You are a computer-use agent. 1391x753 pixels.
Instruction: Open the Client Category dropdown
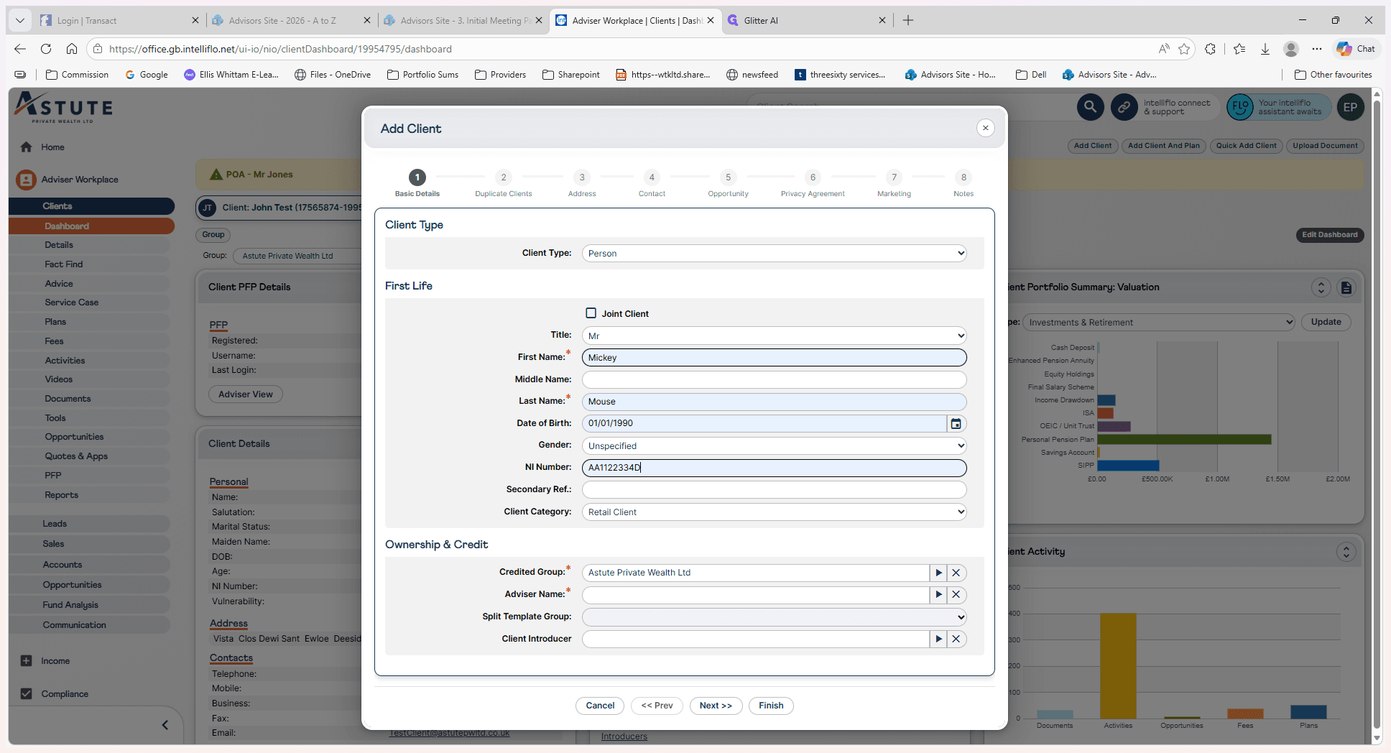click(774, 512)
